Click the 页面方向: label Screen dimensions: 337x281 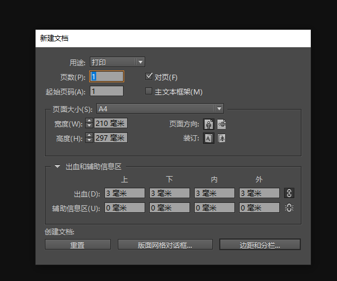click(184, 124)
